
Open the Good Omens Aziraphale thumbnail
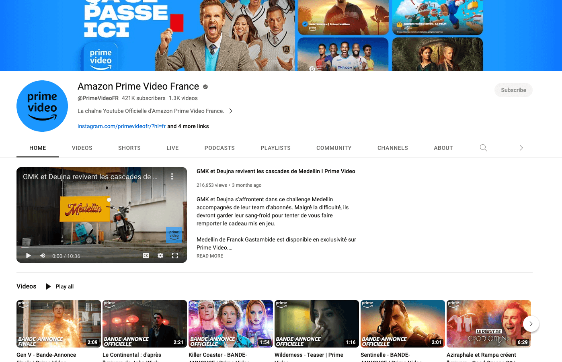pyautogui.click(x=489, y=324)
